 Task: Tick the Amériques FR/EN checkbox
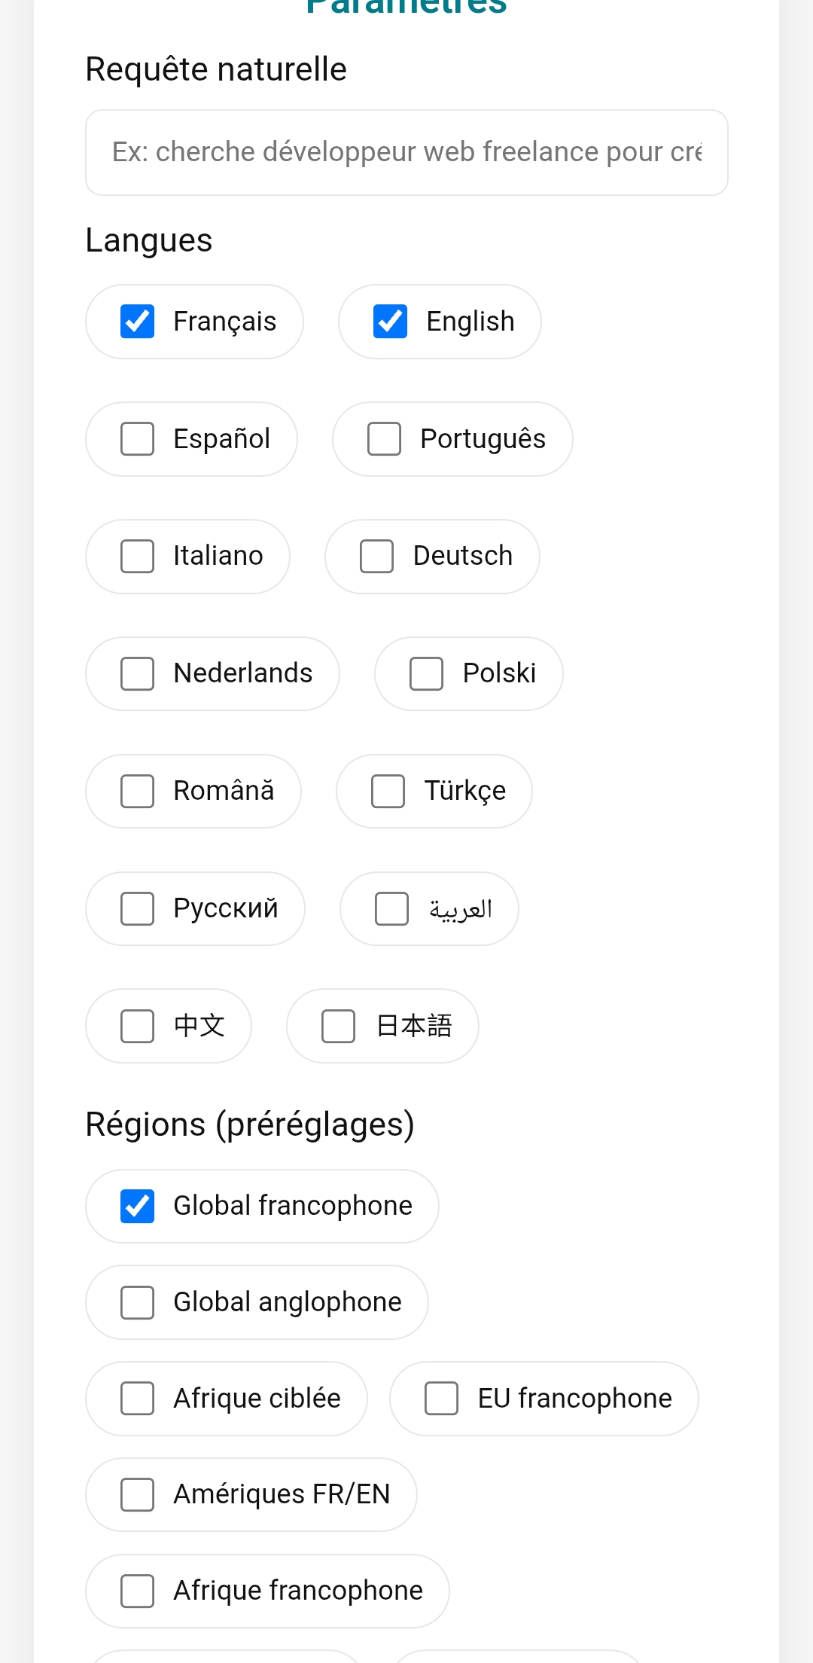pyautogui.click(x=138, y=1495)
